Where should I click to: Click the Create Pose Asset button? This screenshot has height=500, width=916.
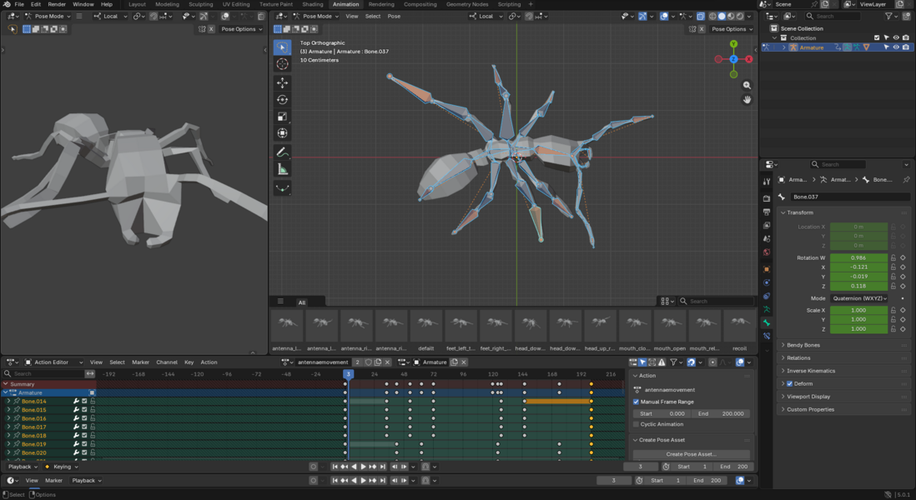(691, 453)
